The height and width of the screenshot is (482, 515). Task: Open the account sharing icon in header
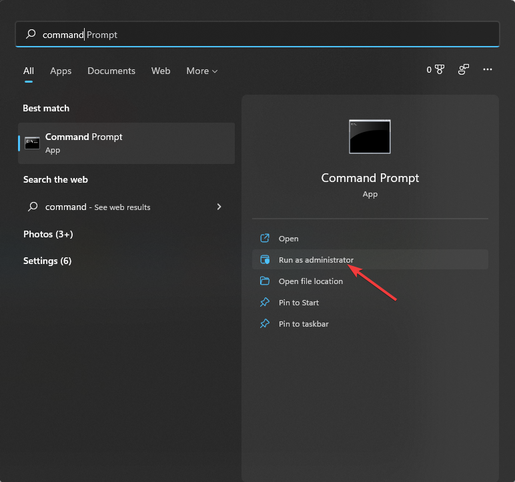pyautogui.click(x=464, y=69)
